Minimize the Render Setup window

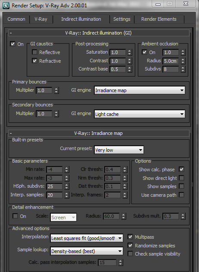pos(158,3)
